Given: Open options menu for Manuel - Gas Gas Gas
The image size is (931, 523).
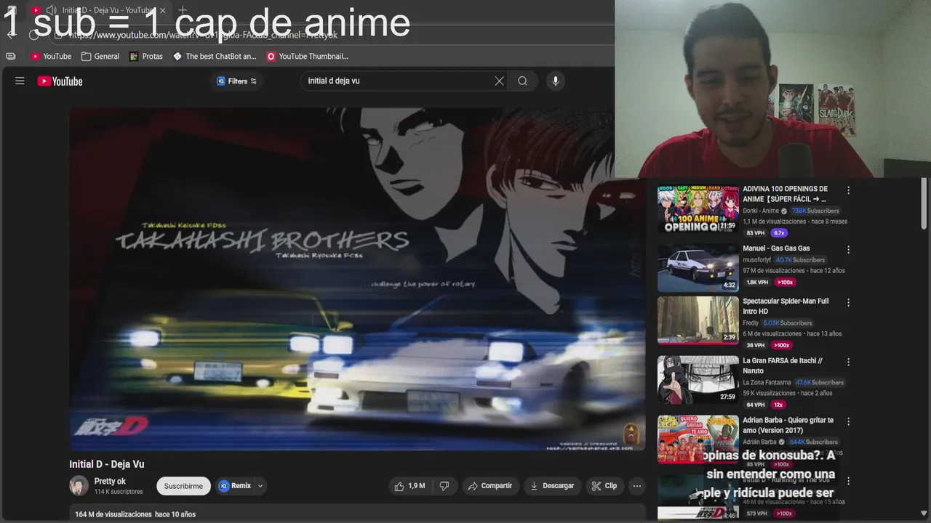Looking at the screenshot, I should [848, 250].
